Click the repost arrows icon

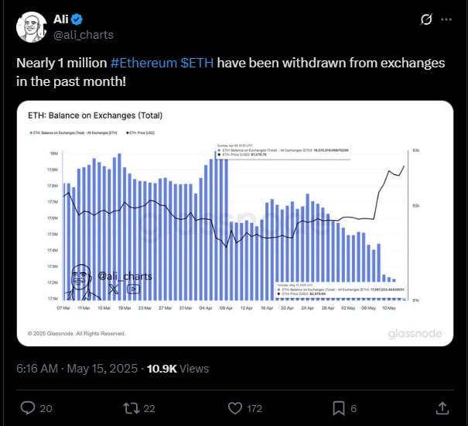(x=132, y=408)
